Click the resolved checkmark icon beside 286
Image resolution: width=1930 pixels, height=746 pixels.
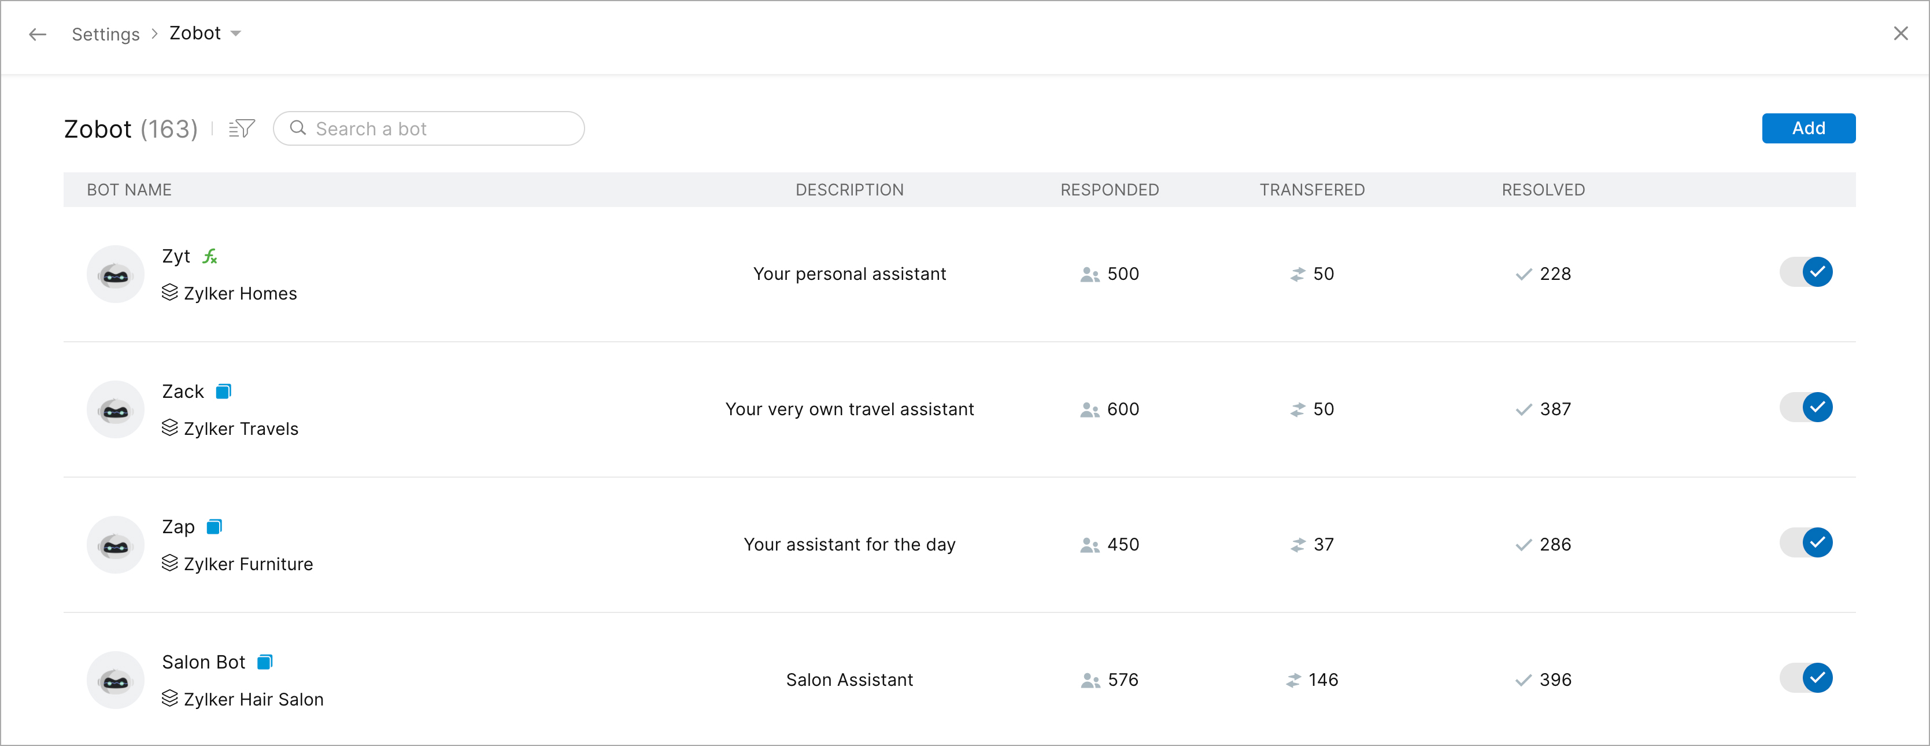[x=1523, y=545]
